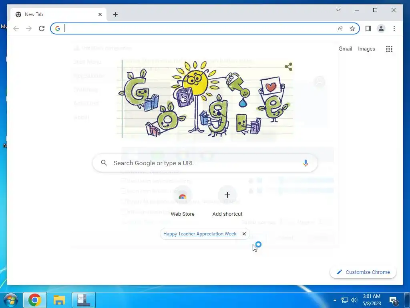Open the Windows Start menu
The width and height of the screenshot is (410, 308).
pos(11,300)
